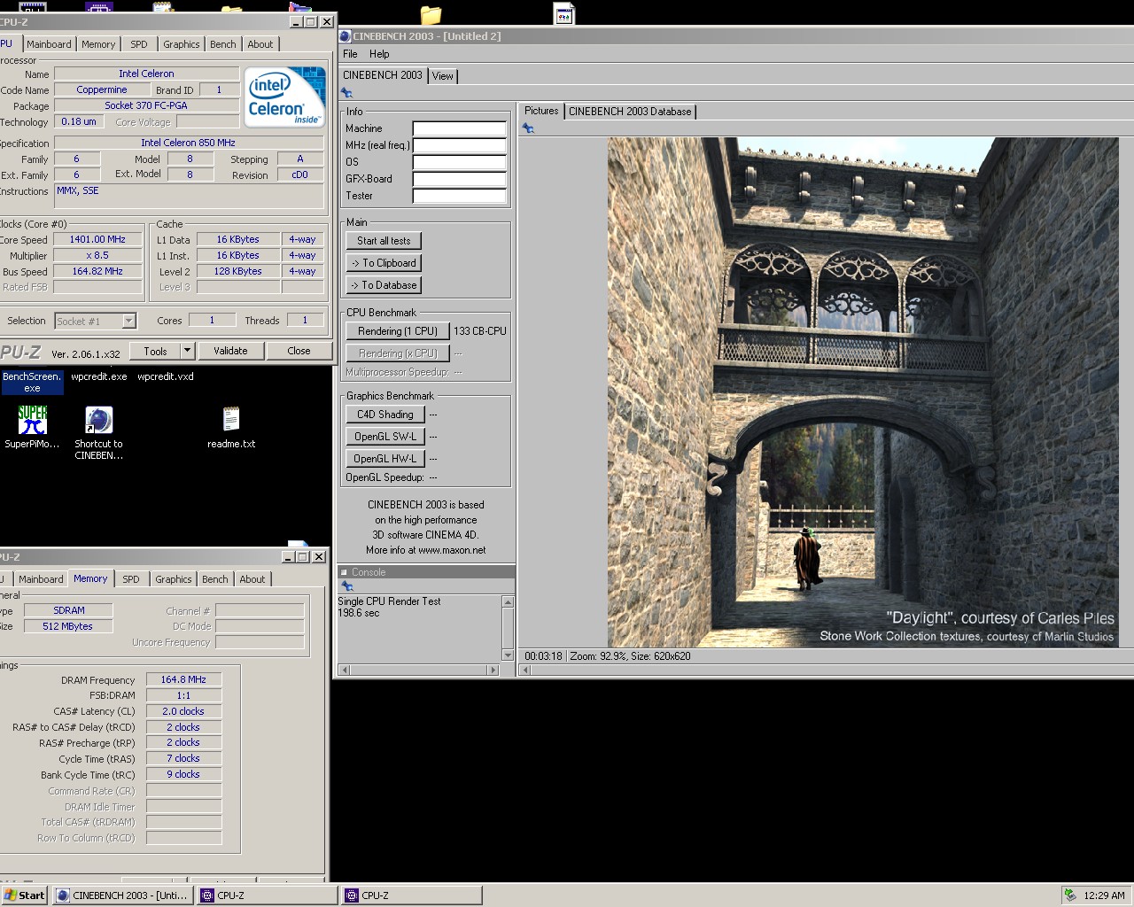
Task: Open Graphics tab in lower CPU-Z window
Action: tap(174, 579)
